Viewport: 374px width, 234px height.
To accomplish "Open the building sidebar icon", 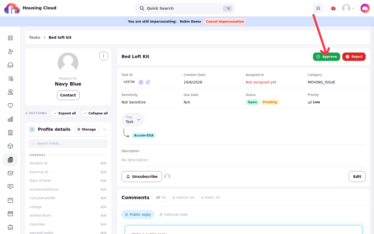I will point(10,133).
